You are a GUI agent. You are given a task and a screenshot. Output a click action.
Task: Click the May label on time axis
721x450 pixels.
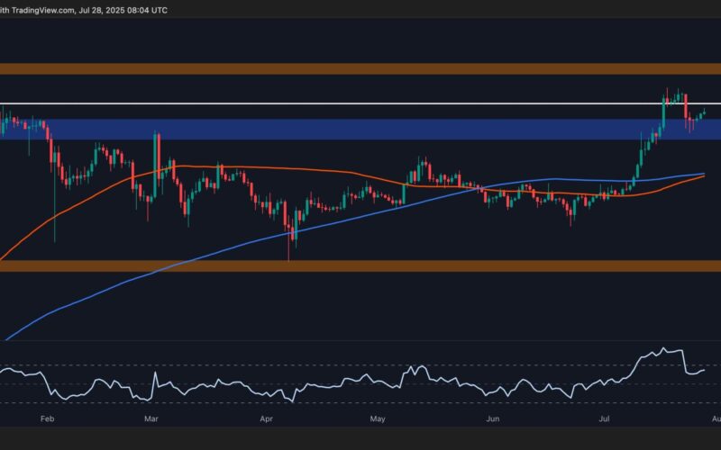pyautogui.click(x=378, y=419)
